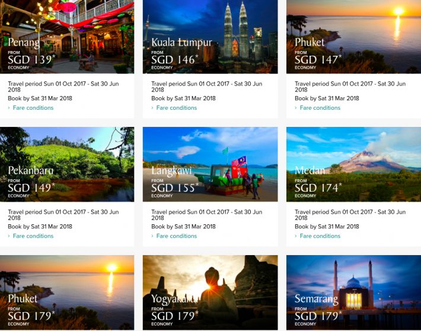Open the Phuket SGD 147 fare card
The height and width of the screenshot is (331, 421).
tap(353, 36)
